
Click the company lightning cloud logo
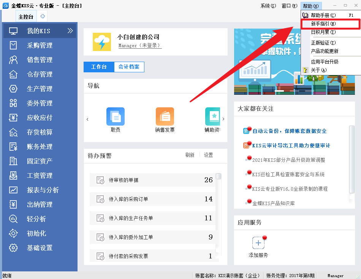tap(102, 42)
